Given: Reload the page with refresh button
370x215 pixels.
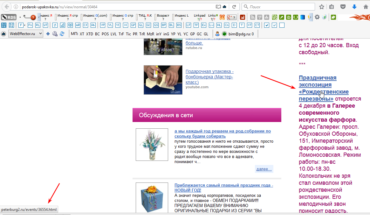Looking at the screenshot, I should point(234,7).
